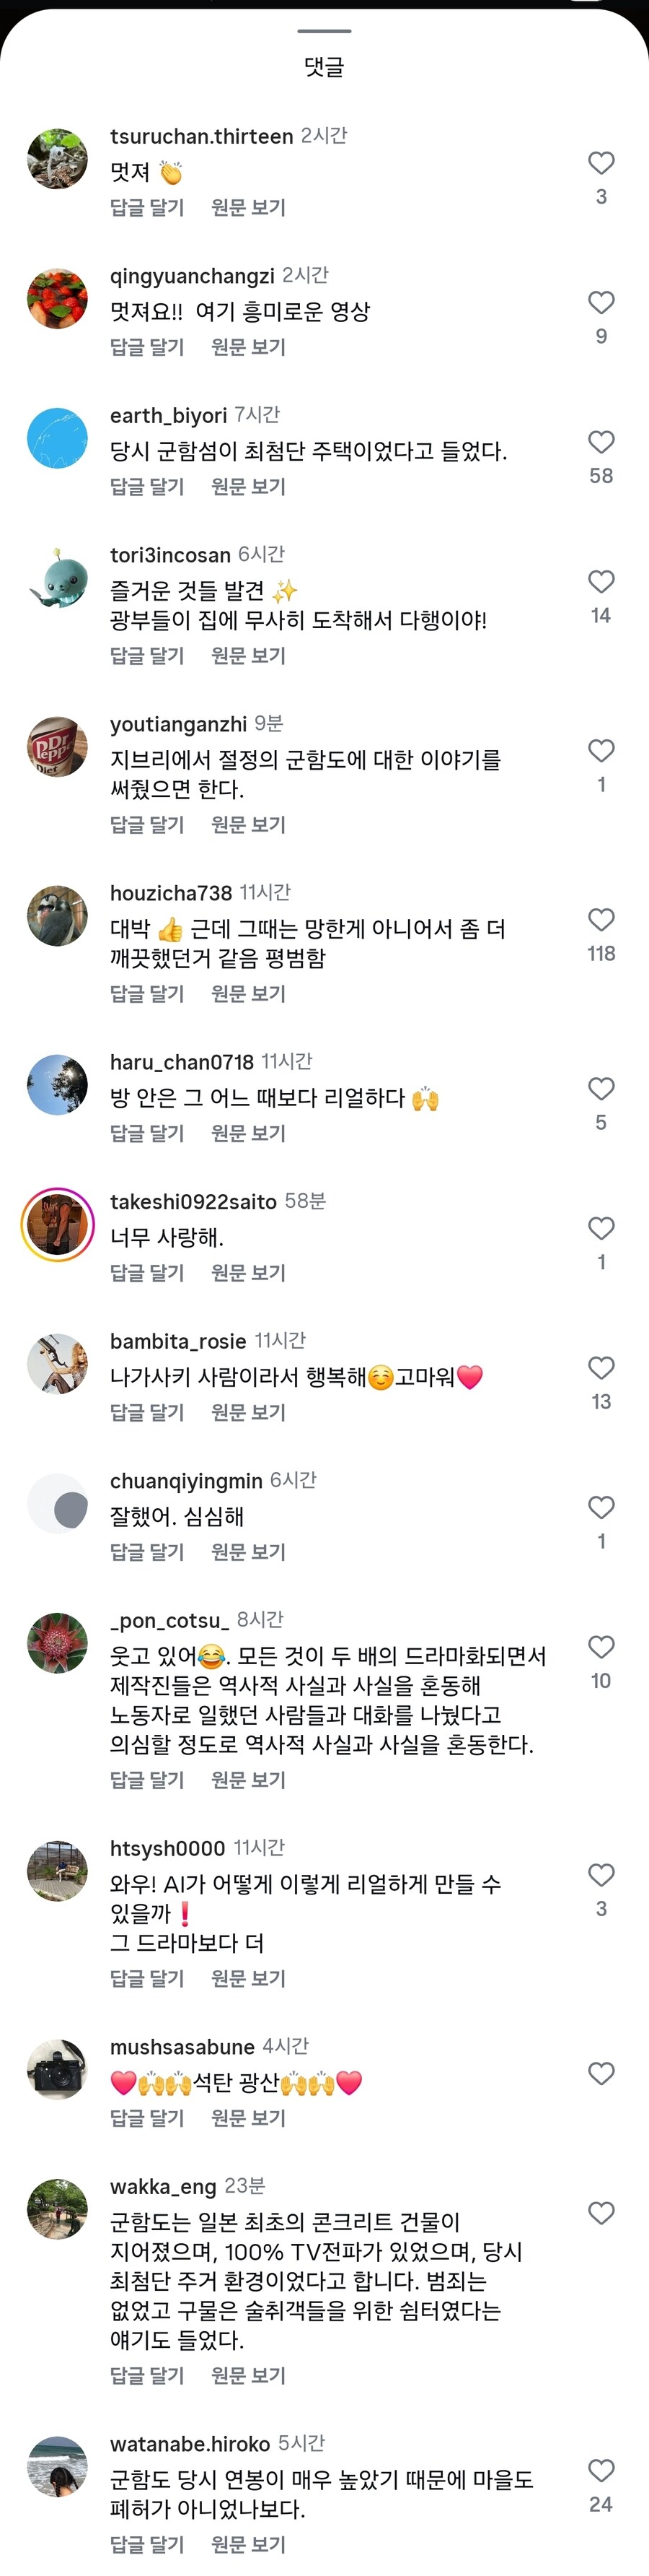Like _pon_cotsu_'s comment

coord(601,1646)
